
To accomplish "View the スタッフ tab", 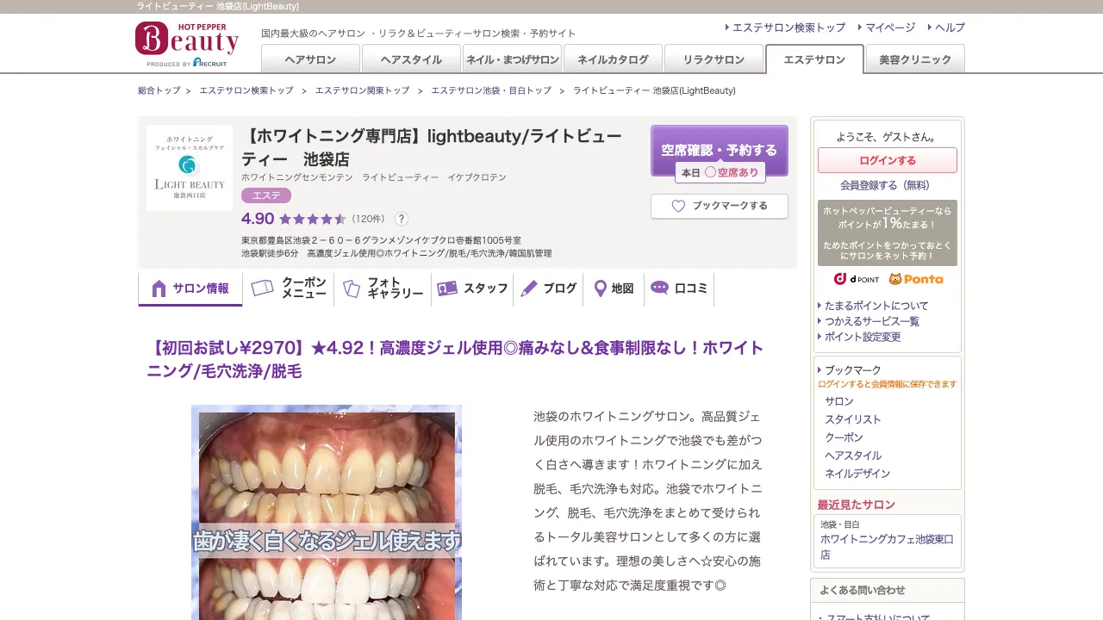I will pyautogui.click(x=472, y=288).
